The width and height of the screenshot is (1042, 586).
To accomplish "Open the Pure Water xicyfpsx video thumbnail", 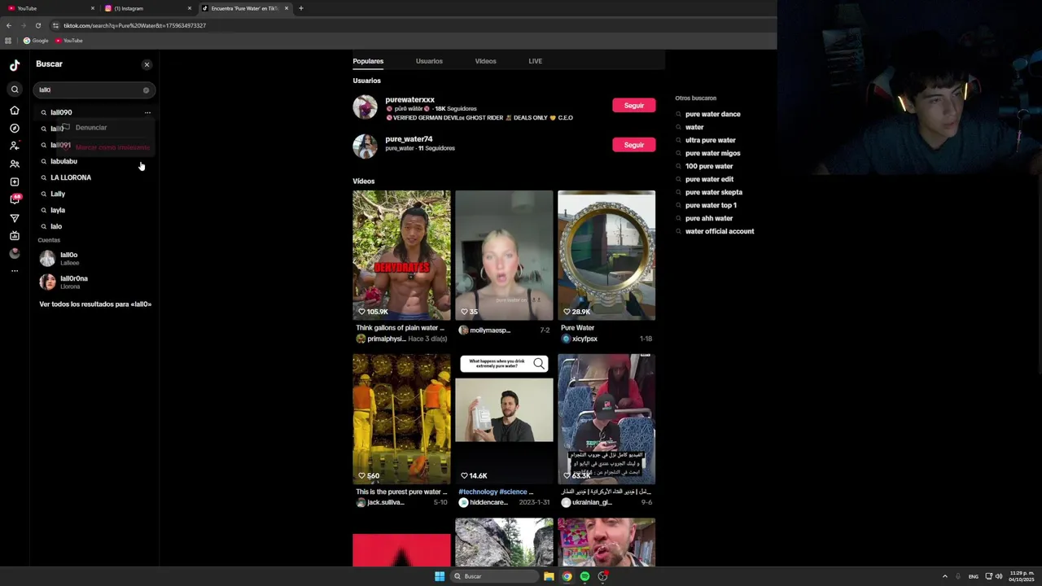I will click(x=606, y=255).
